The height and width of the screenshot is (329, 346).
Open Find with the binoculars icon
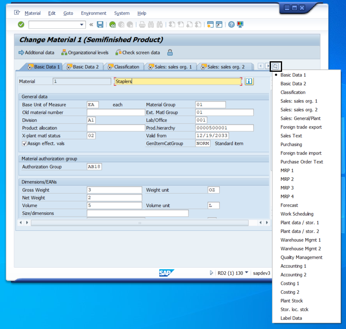pos(151,24)
